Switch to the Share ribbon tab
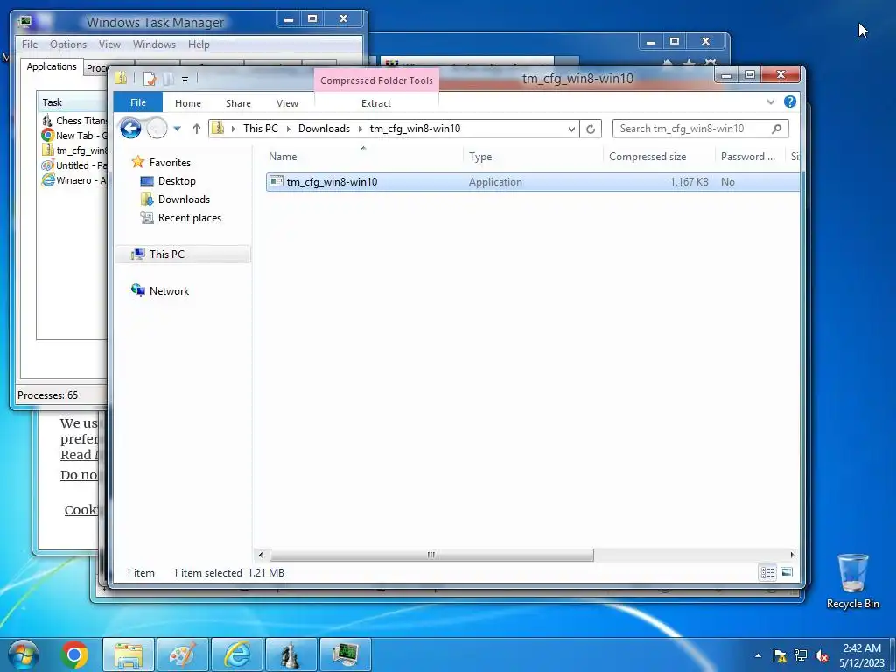 click(238, 103)
